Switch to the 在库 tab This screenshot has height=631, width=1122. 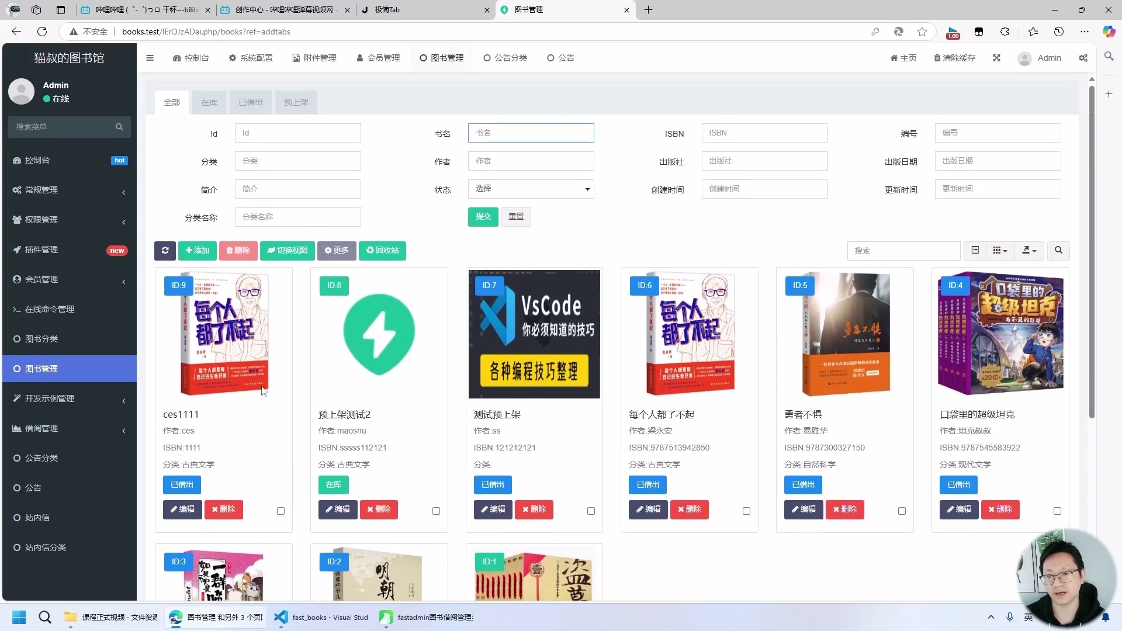209,102
